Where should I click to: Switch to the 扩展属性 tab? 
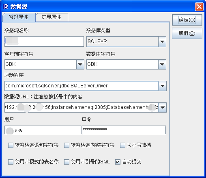point(51,17)
